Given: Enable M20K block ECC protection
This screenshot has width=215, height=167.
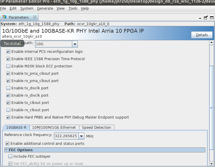Looking at the screenshot, I should coord(8,66).
